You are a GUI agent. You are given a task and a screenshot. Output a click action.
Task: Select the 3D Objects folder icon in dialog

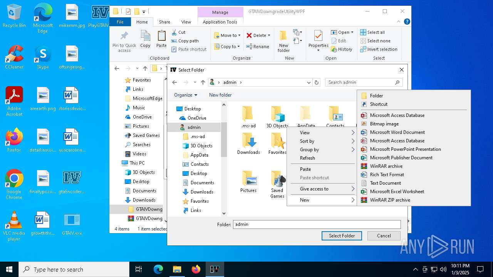(x=277, y=114)
